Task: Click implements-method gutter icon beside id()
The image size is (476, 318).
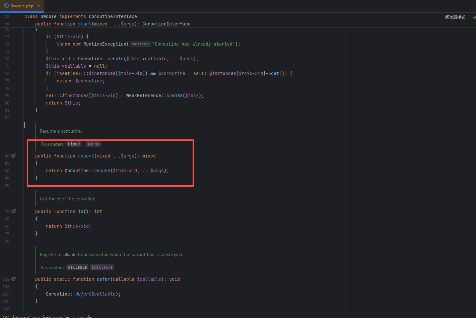Action: (x=14, y=211)
